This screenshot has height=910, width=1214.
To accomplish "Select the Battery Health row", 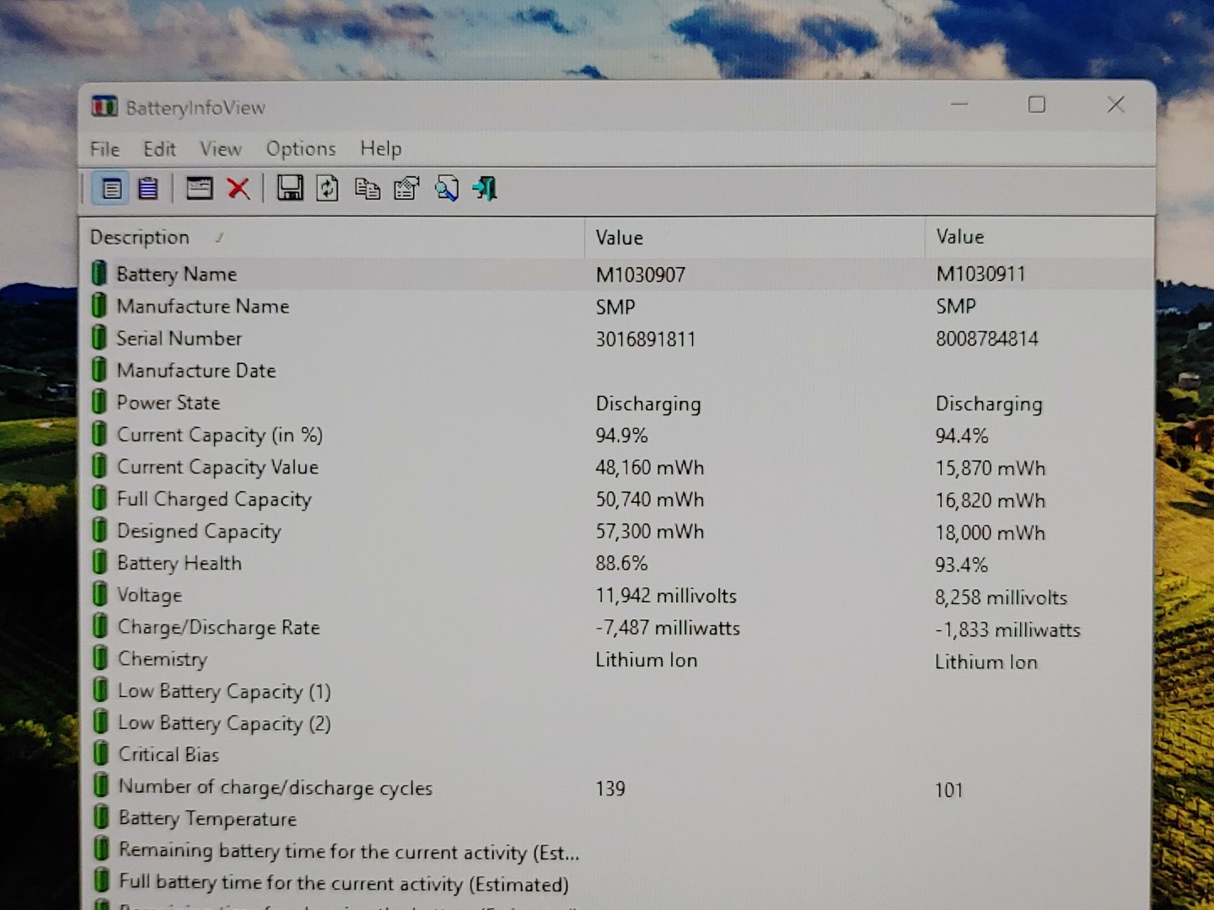I will pos(180,562).
